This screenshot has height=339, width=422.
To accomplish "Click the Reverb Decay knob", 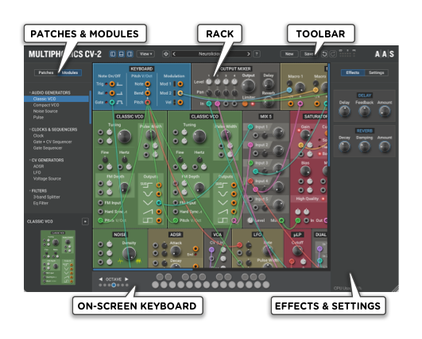I will [x=344, y=146].
